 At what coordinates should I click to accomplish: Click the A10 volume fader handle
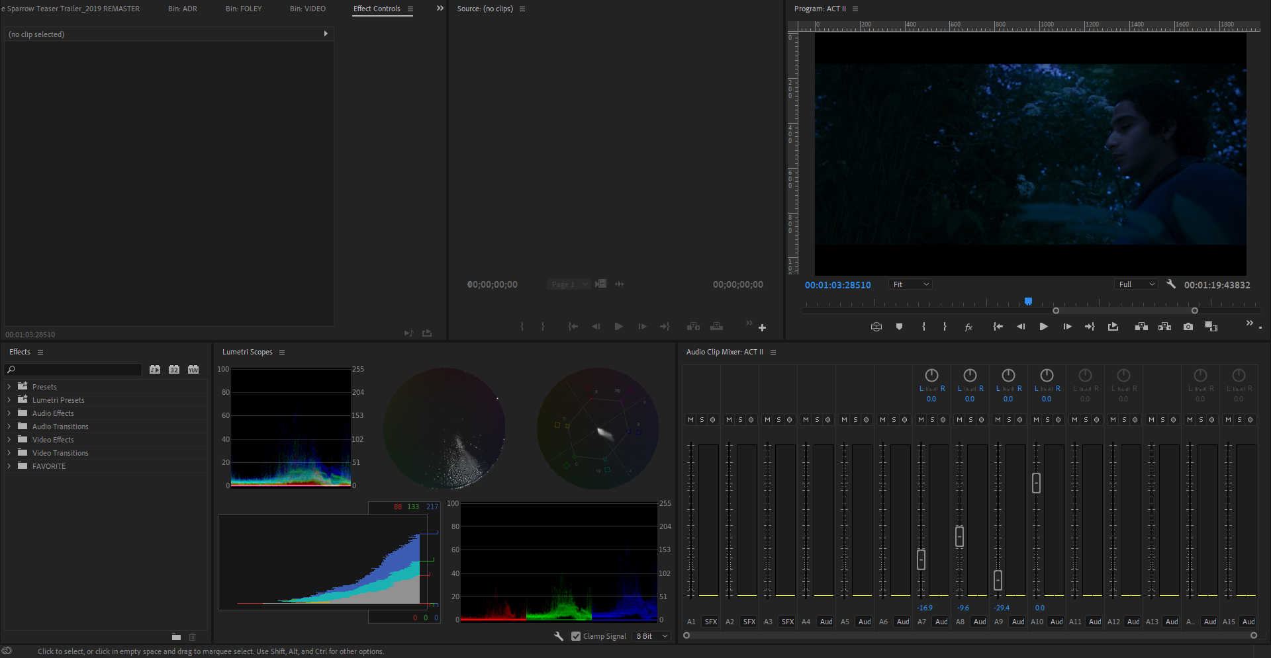pos(1036,483)
